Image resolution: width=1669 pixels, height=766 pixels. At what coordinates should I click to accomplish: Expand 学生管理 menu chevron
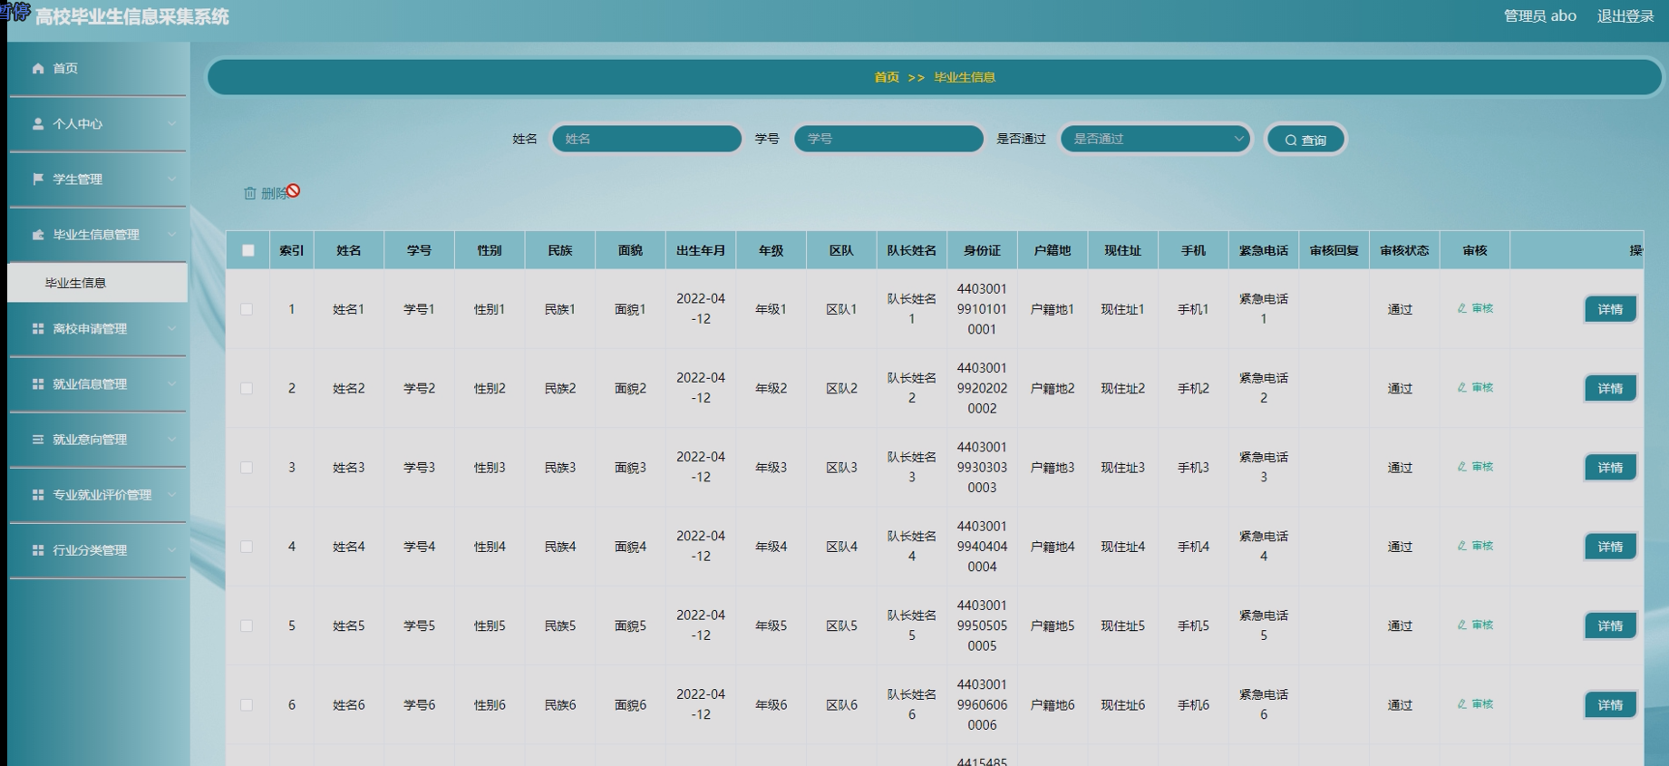pos(171,179)
